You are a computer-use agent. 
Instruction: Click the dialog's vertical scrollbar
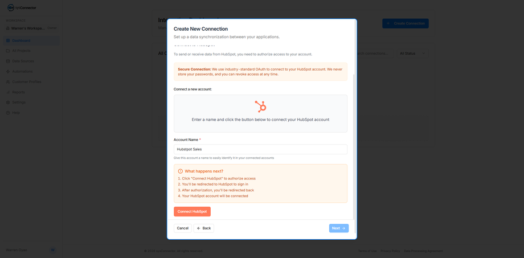tap(354, 147)
